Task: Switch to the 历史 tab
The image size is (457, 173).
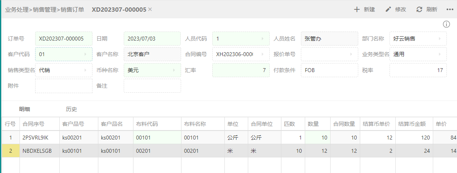Action: pos(71,109)
